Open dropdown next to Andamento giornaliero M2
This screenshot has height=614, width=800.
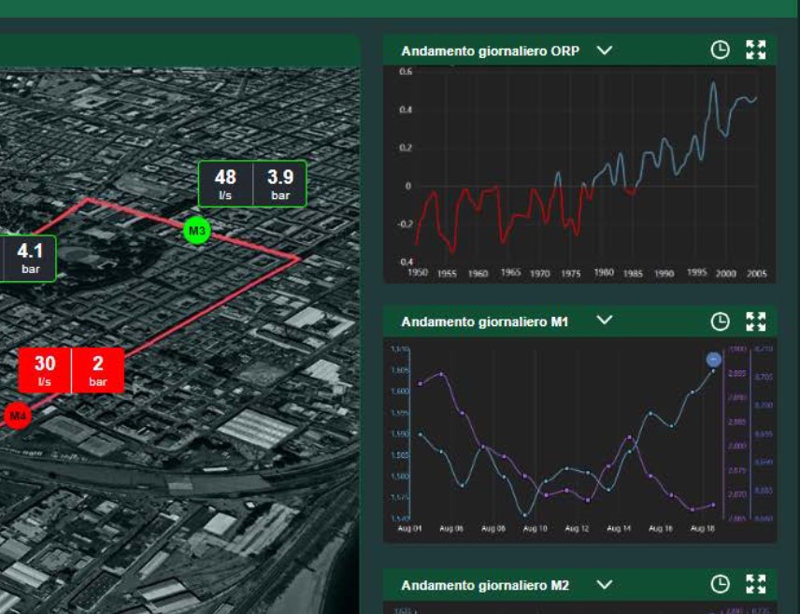point(604,584)
